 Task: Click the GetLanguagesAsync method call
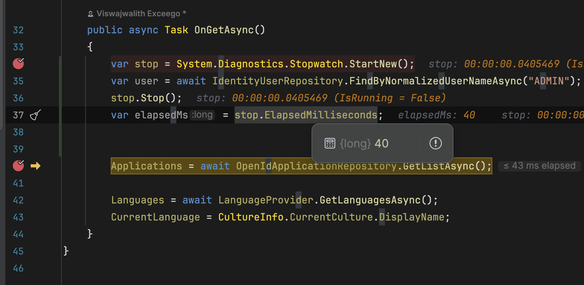coord(370,200)
